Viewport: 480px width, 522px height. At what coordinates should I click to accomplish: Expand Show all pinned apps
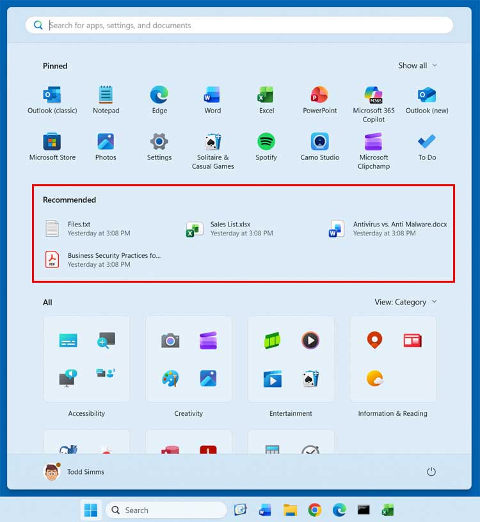tap(417, 66)
